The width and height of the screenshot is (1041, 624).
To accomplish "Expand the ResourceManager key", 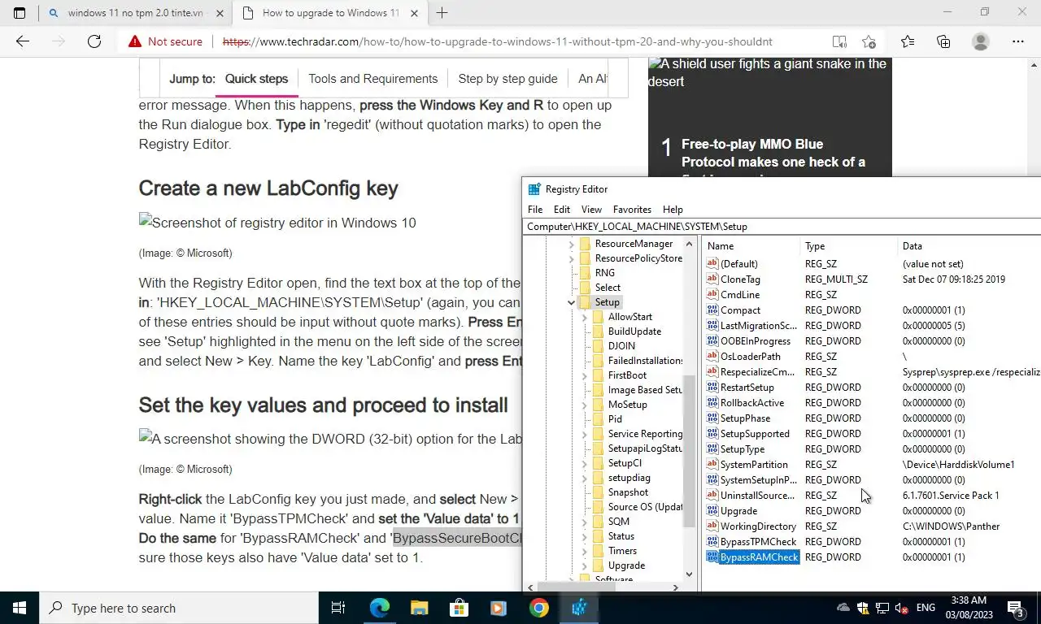I will click(x=572, y=244).
